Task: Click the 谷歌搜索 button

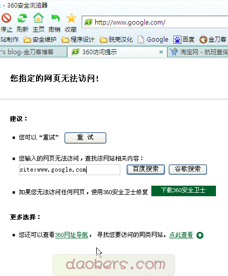Action: pos(188,169)
